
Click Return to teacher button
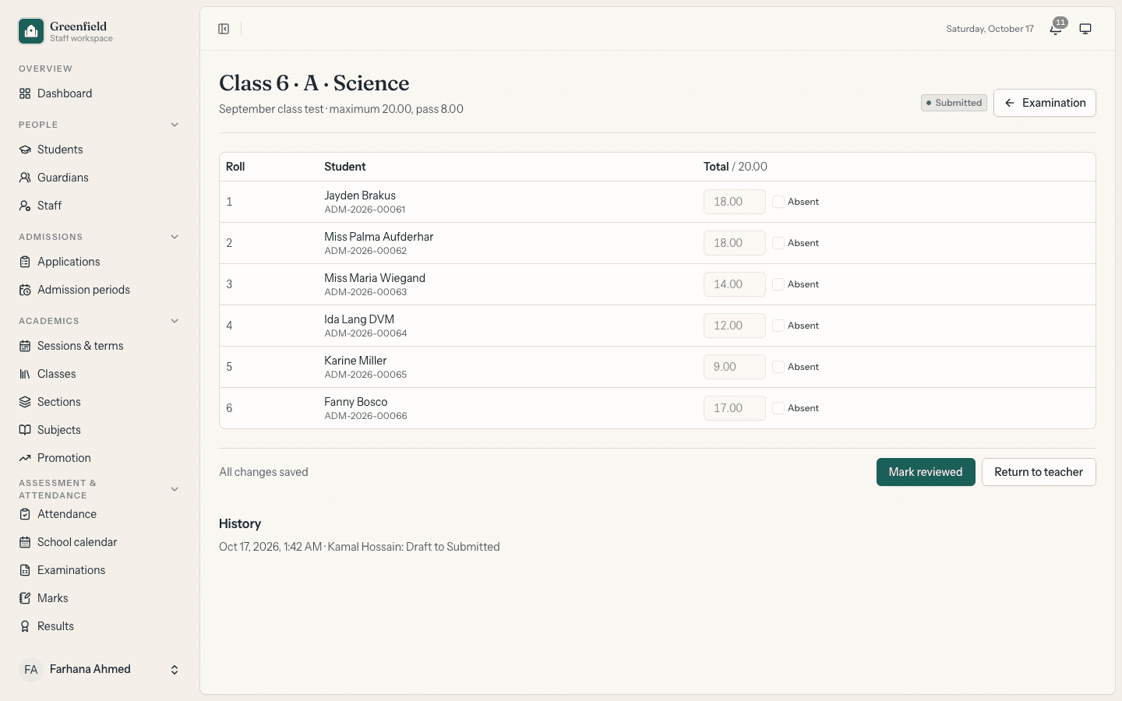1039,472
